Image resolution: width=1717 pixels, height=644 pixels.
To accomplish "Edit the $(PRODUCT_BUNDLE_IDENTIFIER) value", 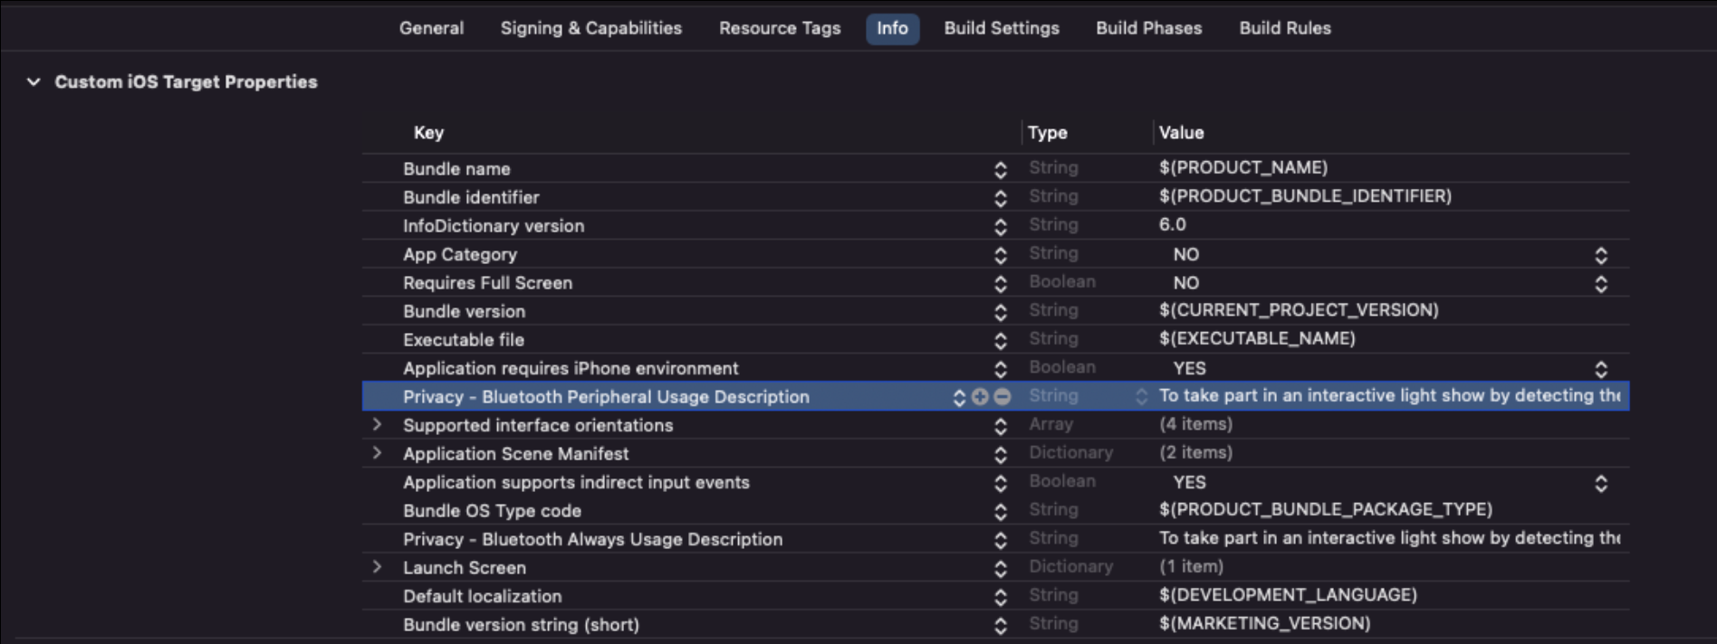I will (1305, 195).
